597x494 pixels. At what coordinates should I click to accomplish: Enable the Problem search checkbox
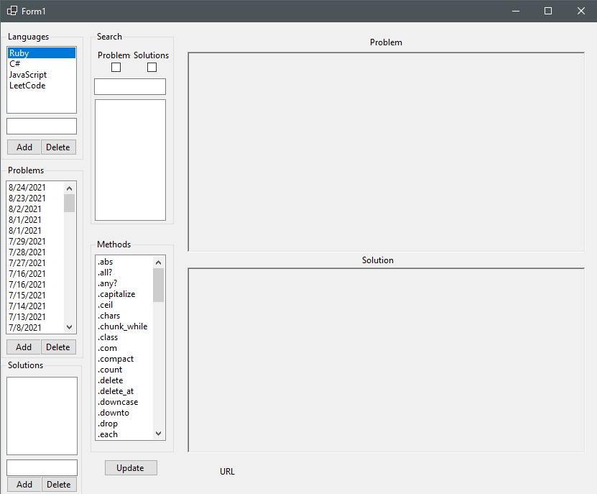point(116,68)
